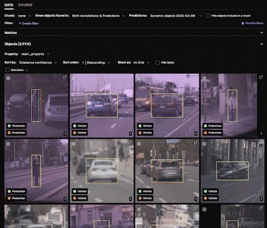Click the descending sort icon
The height and width of the screenshot is (228, 267).
click(84, 63)
